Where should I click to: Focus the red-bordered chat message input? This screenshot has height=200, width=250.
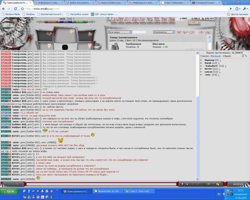(x=101, y=184)
